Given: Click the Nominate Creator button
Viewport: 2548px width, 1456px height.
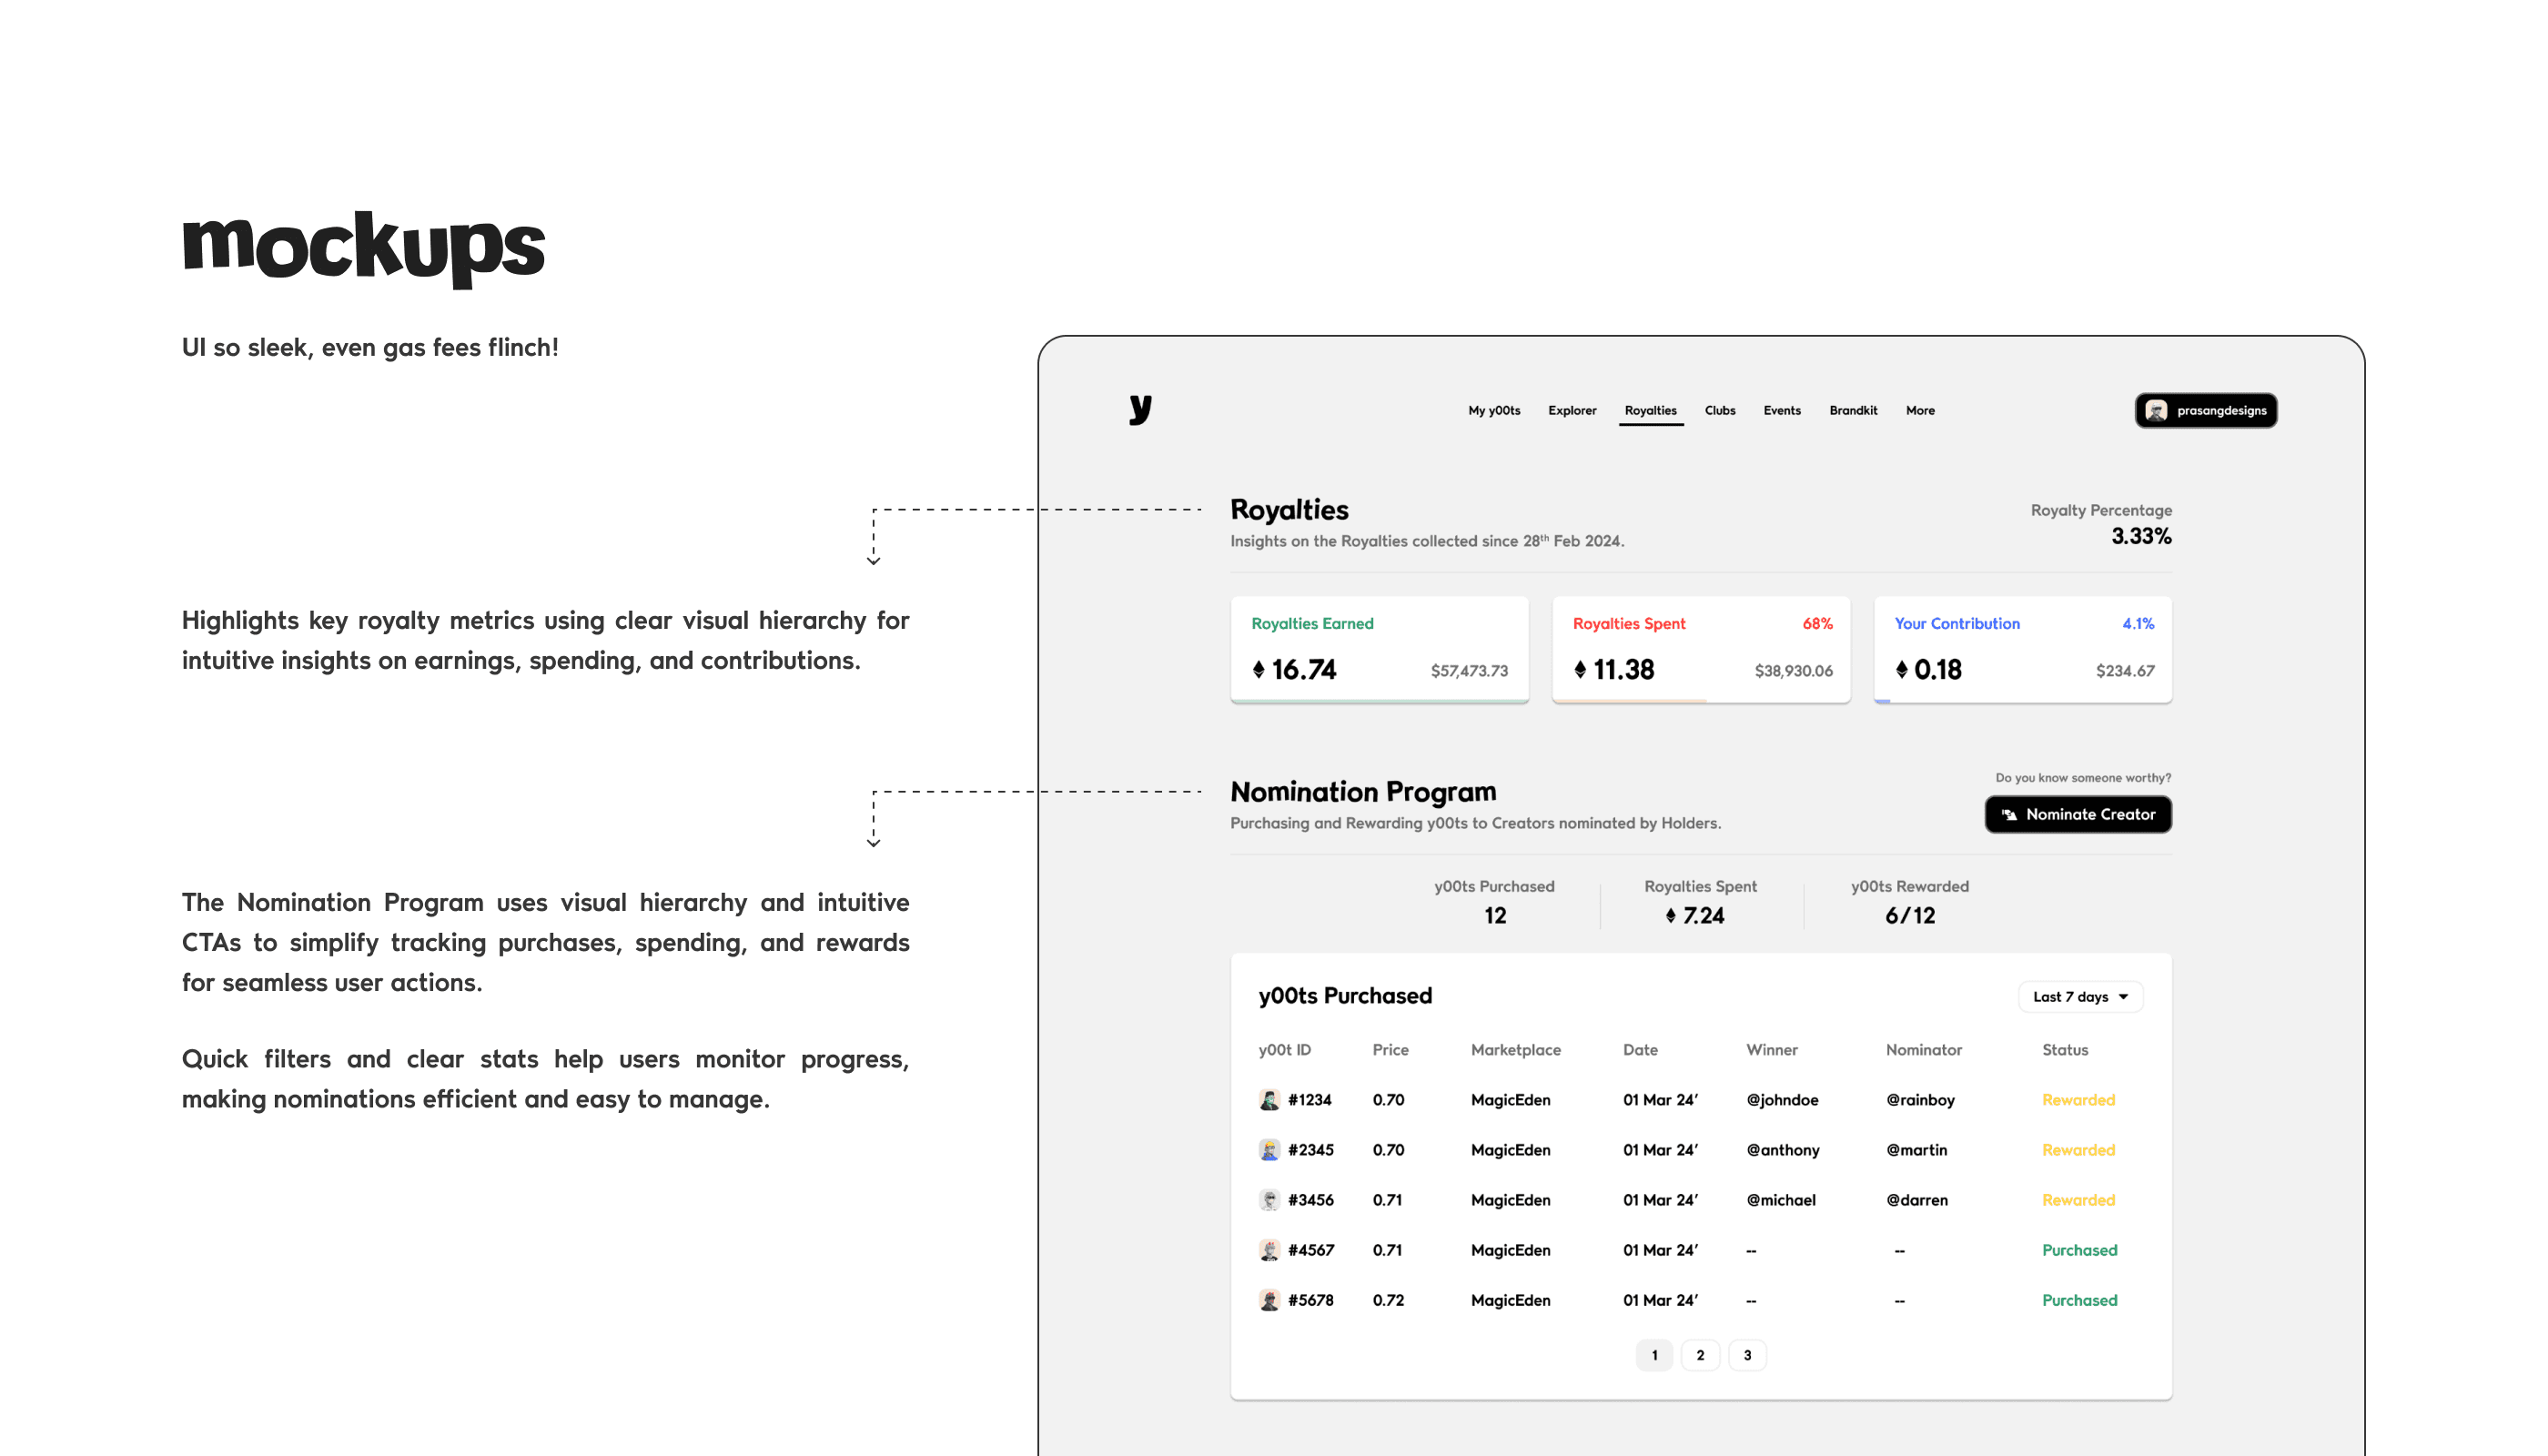Looking at the screenshot, I should coord(2078,815).
